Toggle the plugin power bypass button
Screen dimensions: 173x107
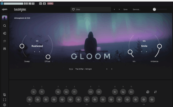[x=2, y=4]
